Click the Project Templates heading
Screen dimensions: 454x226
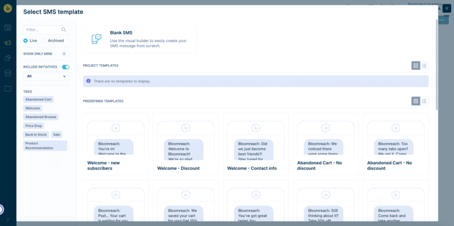coord(101,66)
